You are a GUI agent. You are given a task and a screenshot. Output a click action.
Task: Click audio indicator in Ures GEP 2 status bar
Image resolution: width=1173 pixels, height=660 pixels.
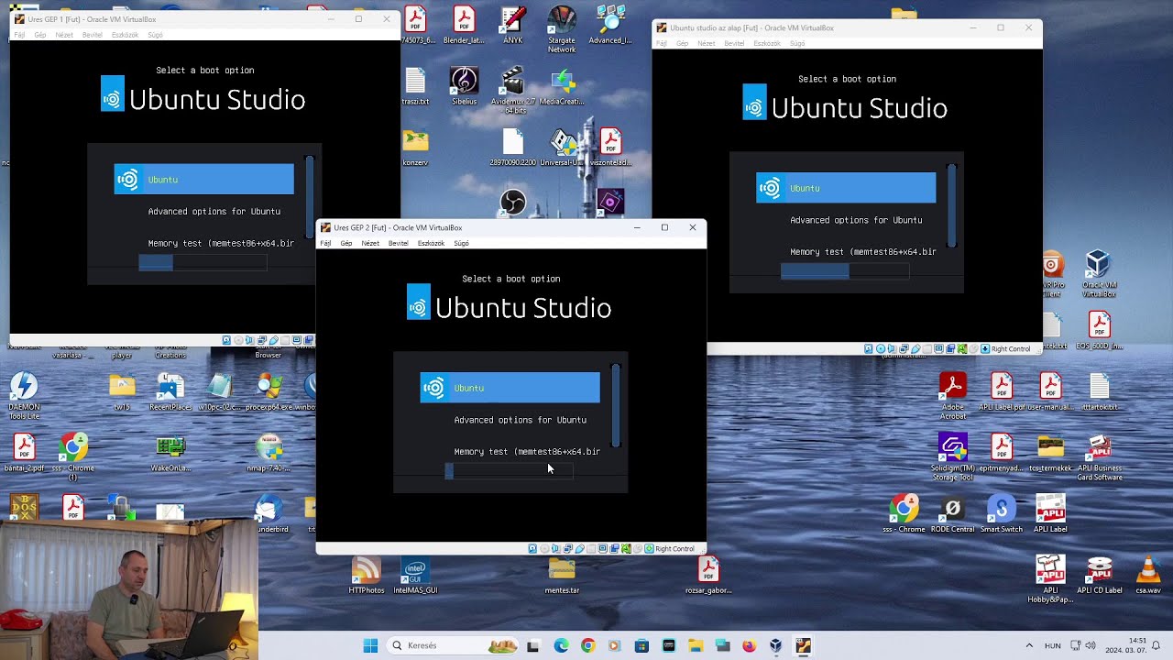(555, 548)
